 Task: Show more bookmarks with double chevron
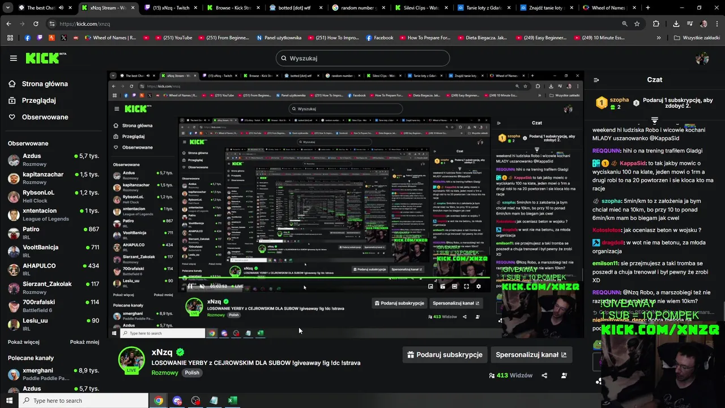659,38
